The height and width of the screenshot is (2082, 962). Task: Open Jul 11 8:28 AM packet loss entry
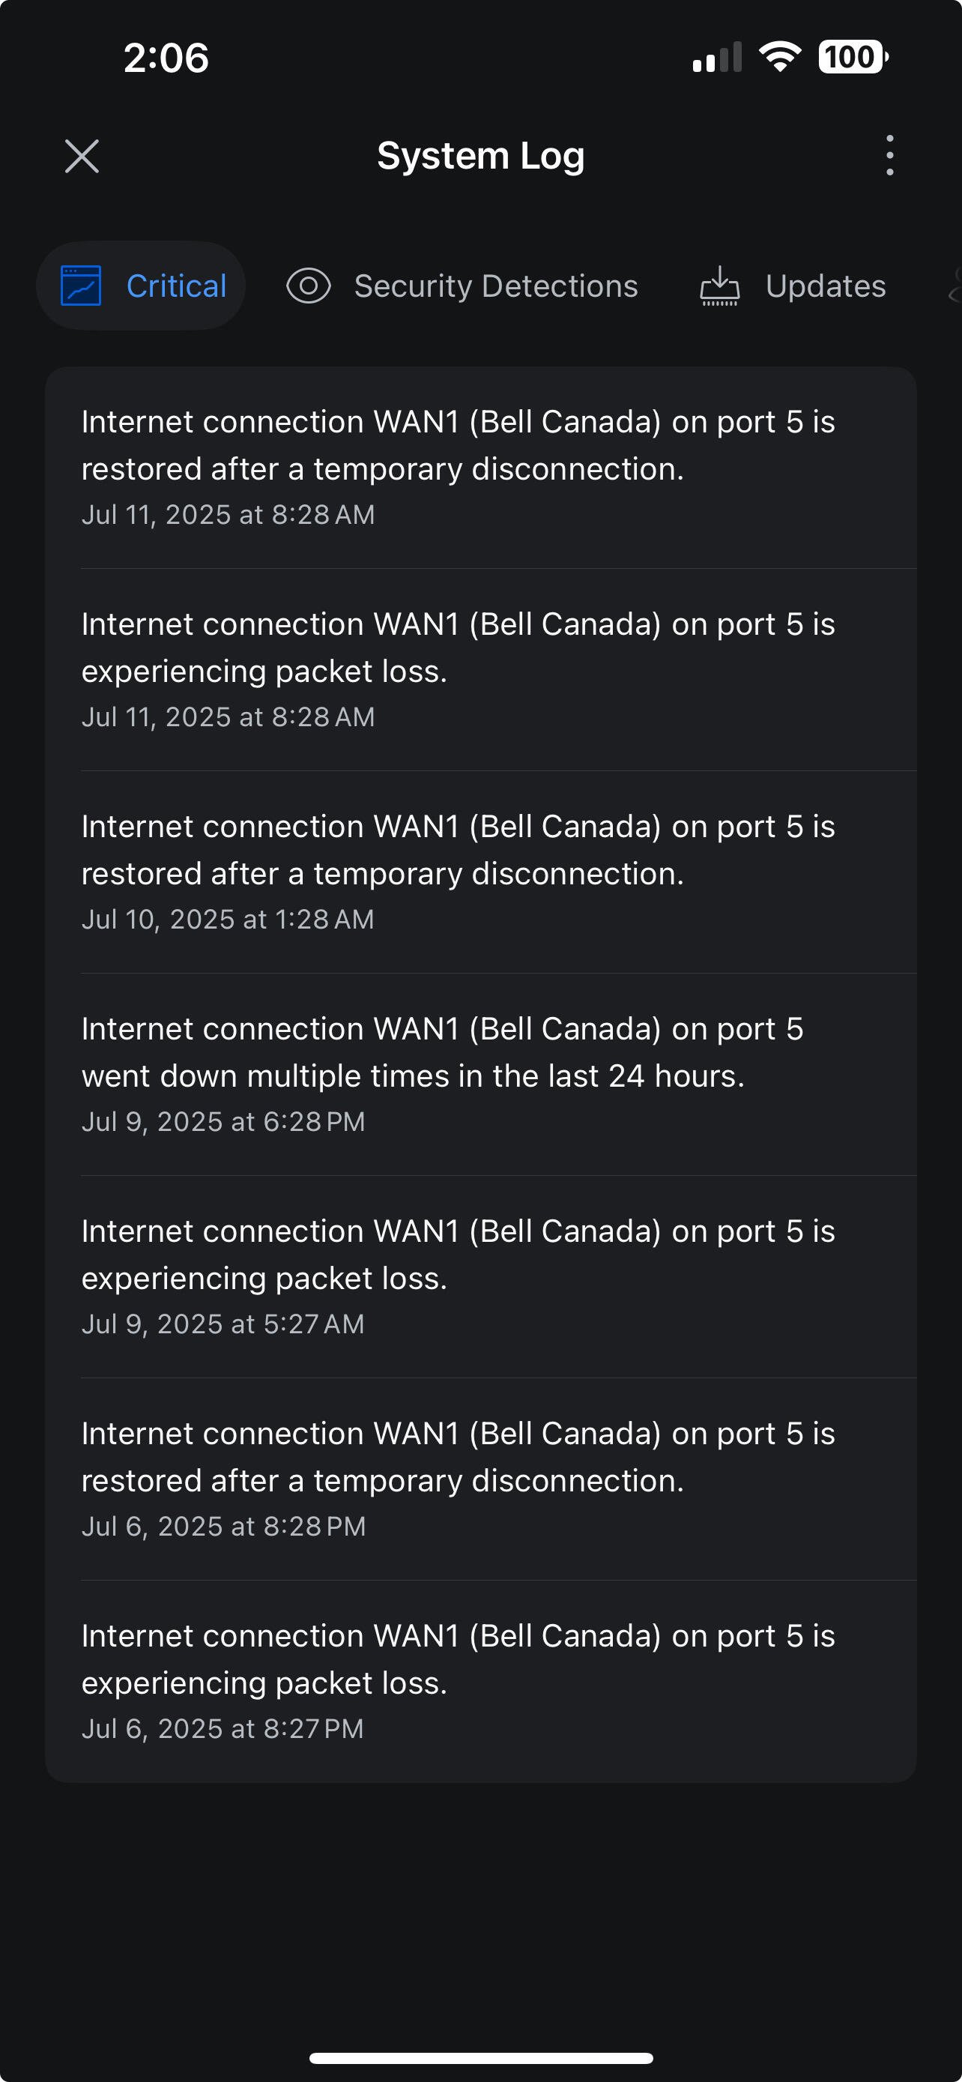480,670
